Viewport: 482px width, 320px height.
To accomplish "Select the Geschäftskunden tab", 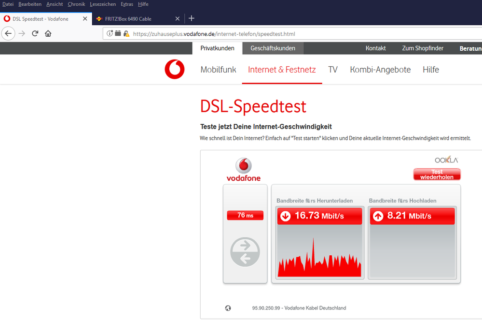I will point(273,48).
